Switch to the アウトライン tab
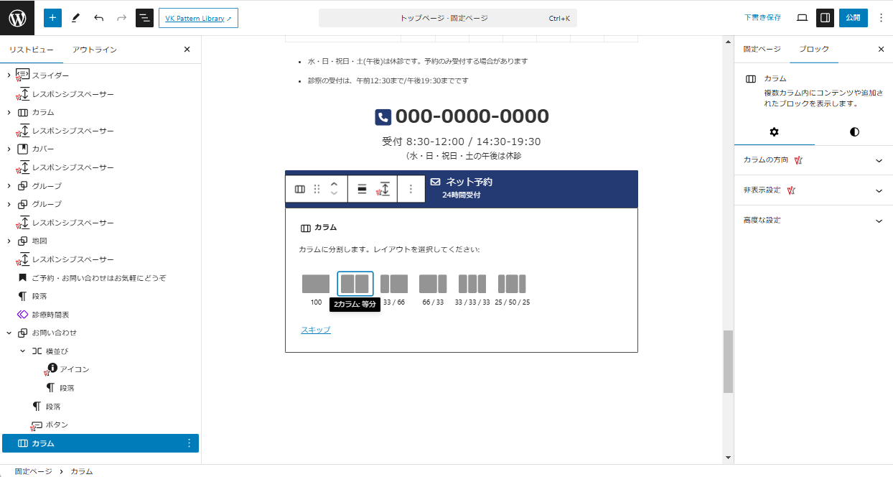Viewport: 893px width, 477px height. (94, 50)
